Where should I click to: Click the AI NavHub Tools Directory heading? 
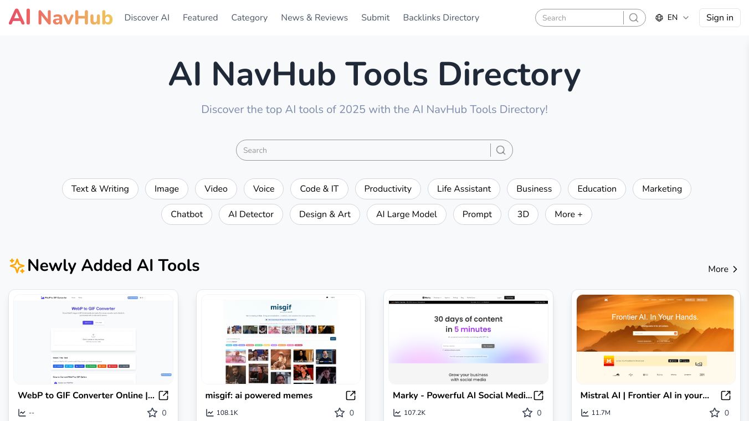(374, 74)
